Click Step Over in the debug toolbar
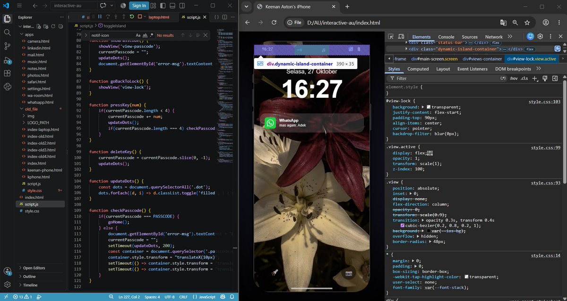The width and height of the screenshot is (567, 301). (108, 17)
